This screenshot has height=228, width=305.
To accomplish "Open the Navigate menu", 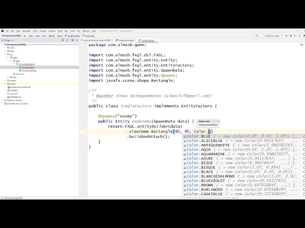I will 27,31.
